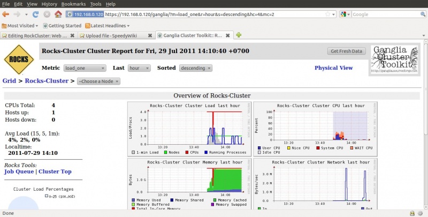Expand the Sorted descending dropdown
The height and width of the screenshot is (217, 428).
(x=195, y=68)
